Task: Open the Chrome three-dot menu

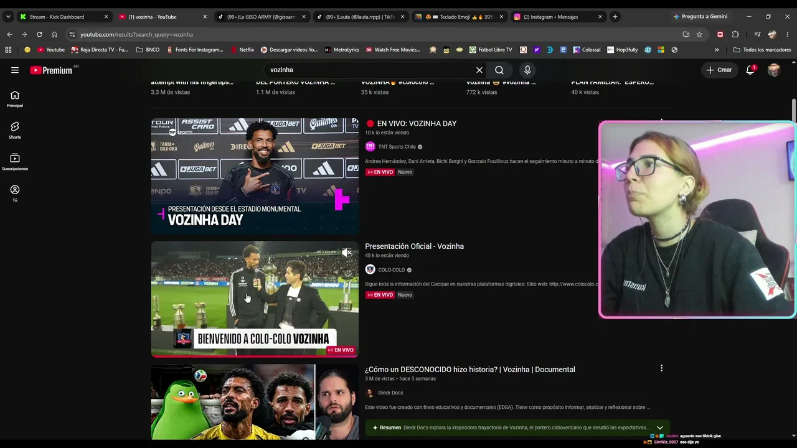Action: click(787, 34)
